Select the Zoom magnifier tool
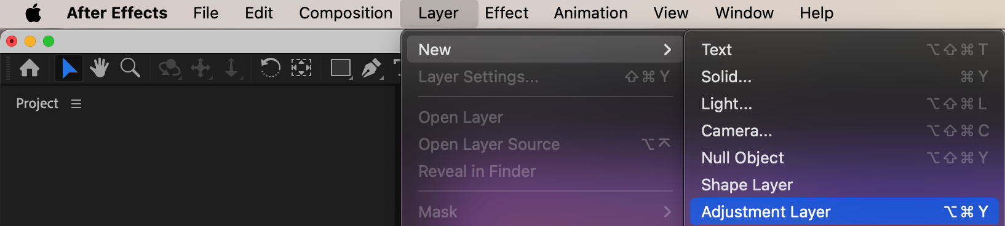 click(x=130, y=68)
